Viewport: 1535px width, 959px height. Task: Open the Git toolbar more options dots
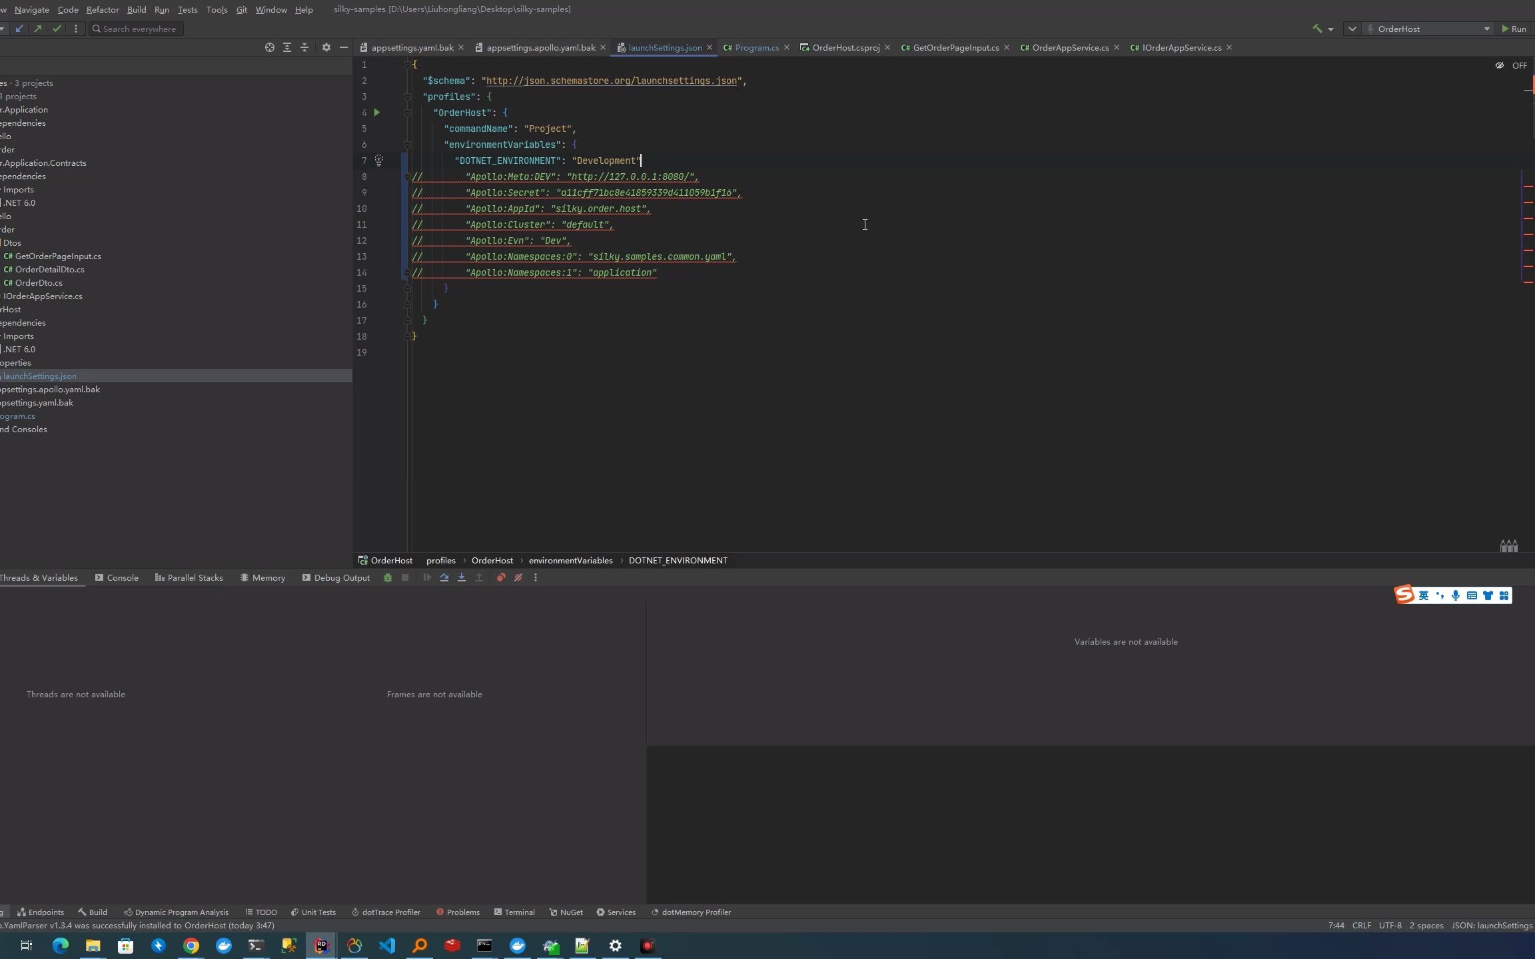click(76, 29)
